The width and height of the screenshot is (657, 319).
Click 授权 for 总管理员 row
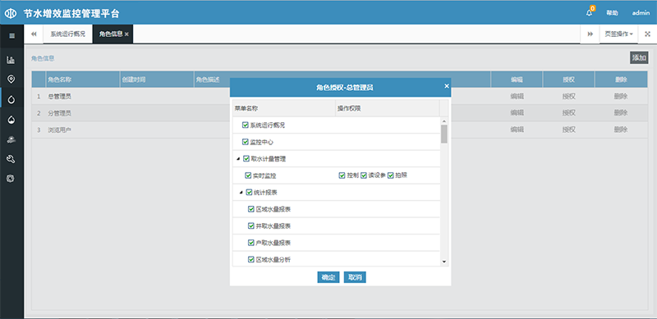click(x=568, y=96)
